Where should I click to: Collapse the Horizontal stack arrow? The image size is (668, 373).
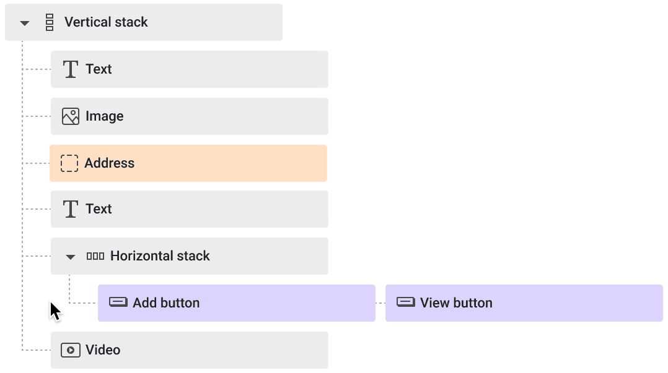pos(70,257)
